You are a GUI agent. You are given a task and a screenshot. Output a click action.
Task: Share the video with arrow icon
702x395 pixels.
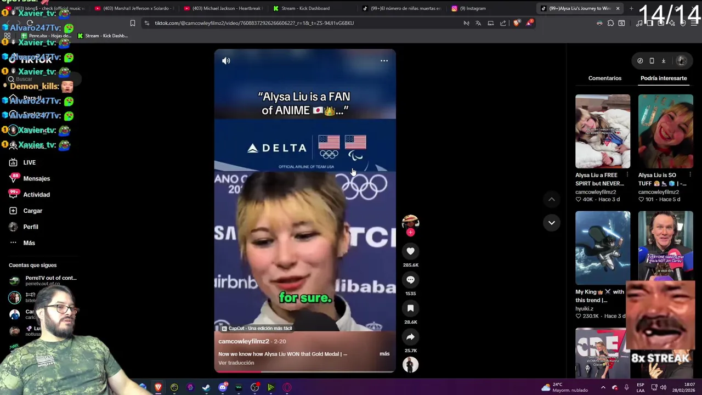tap(410, 337)
